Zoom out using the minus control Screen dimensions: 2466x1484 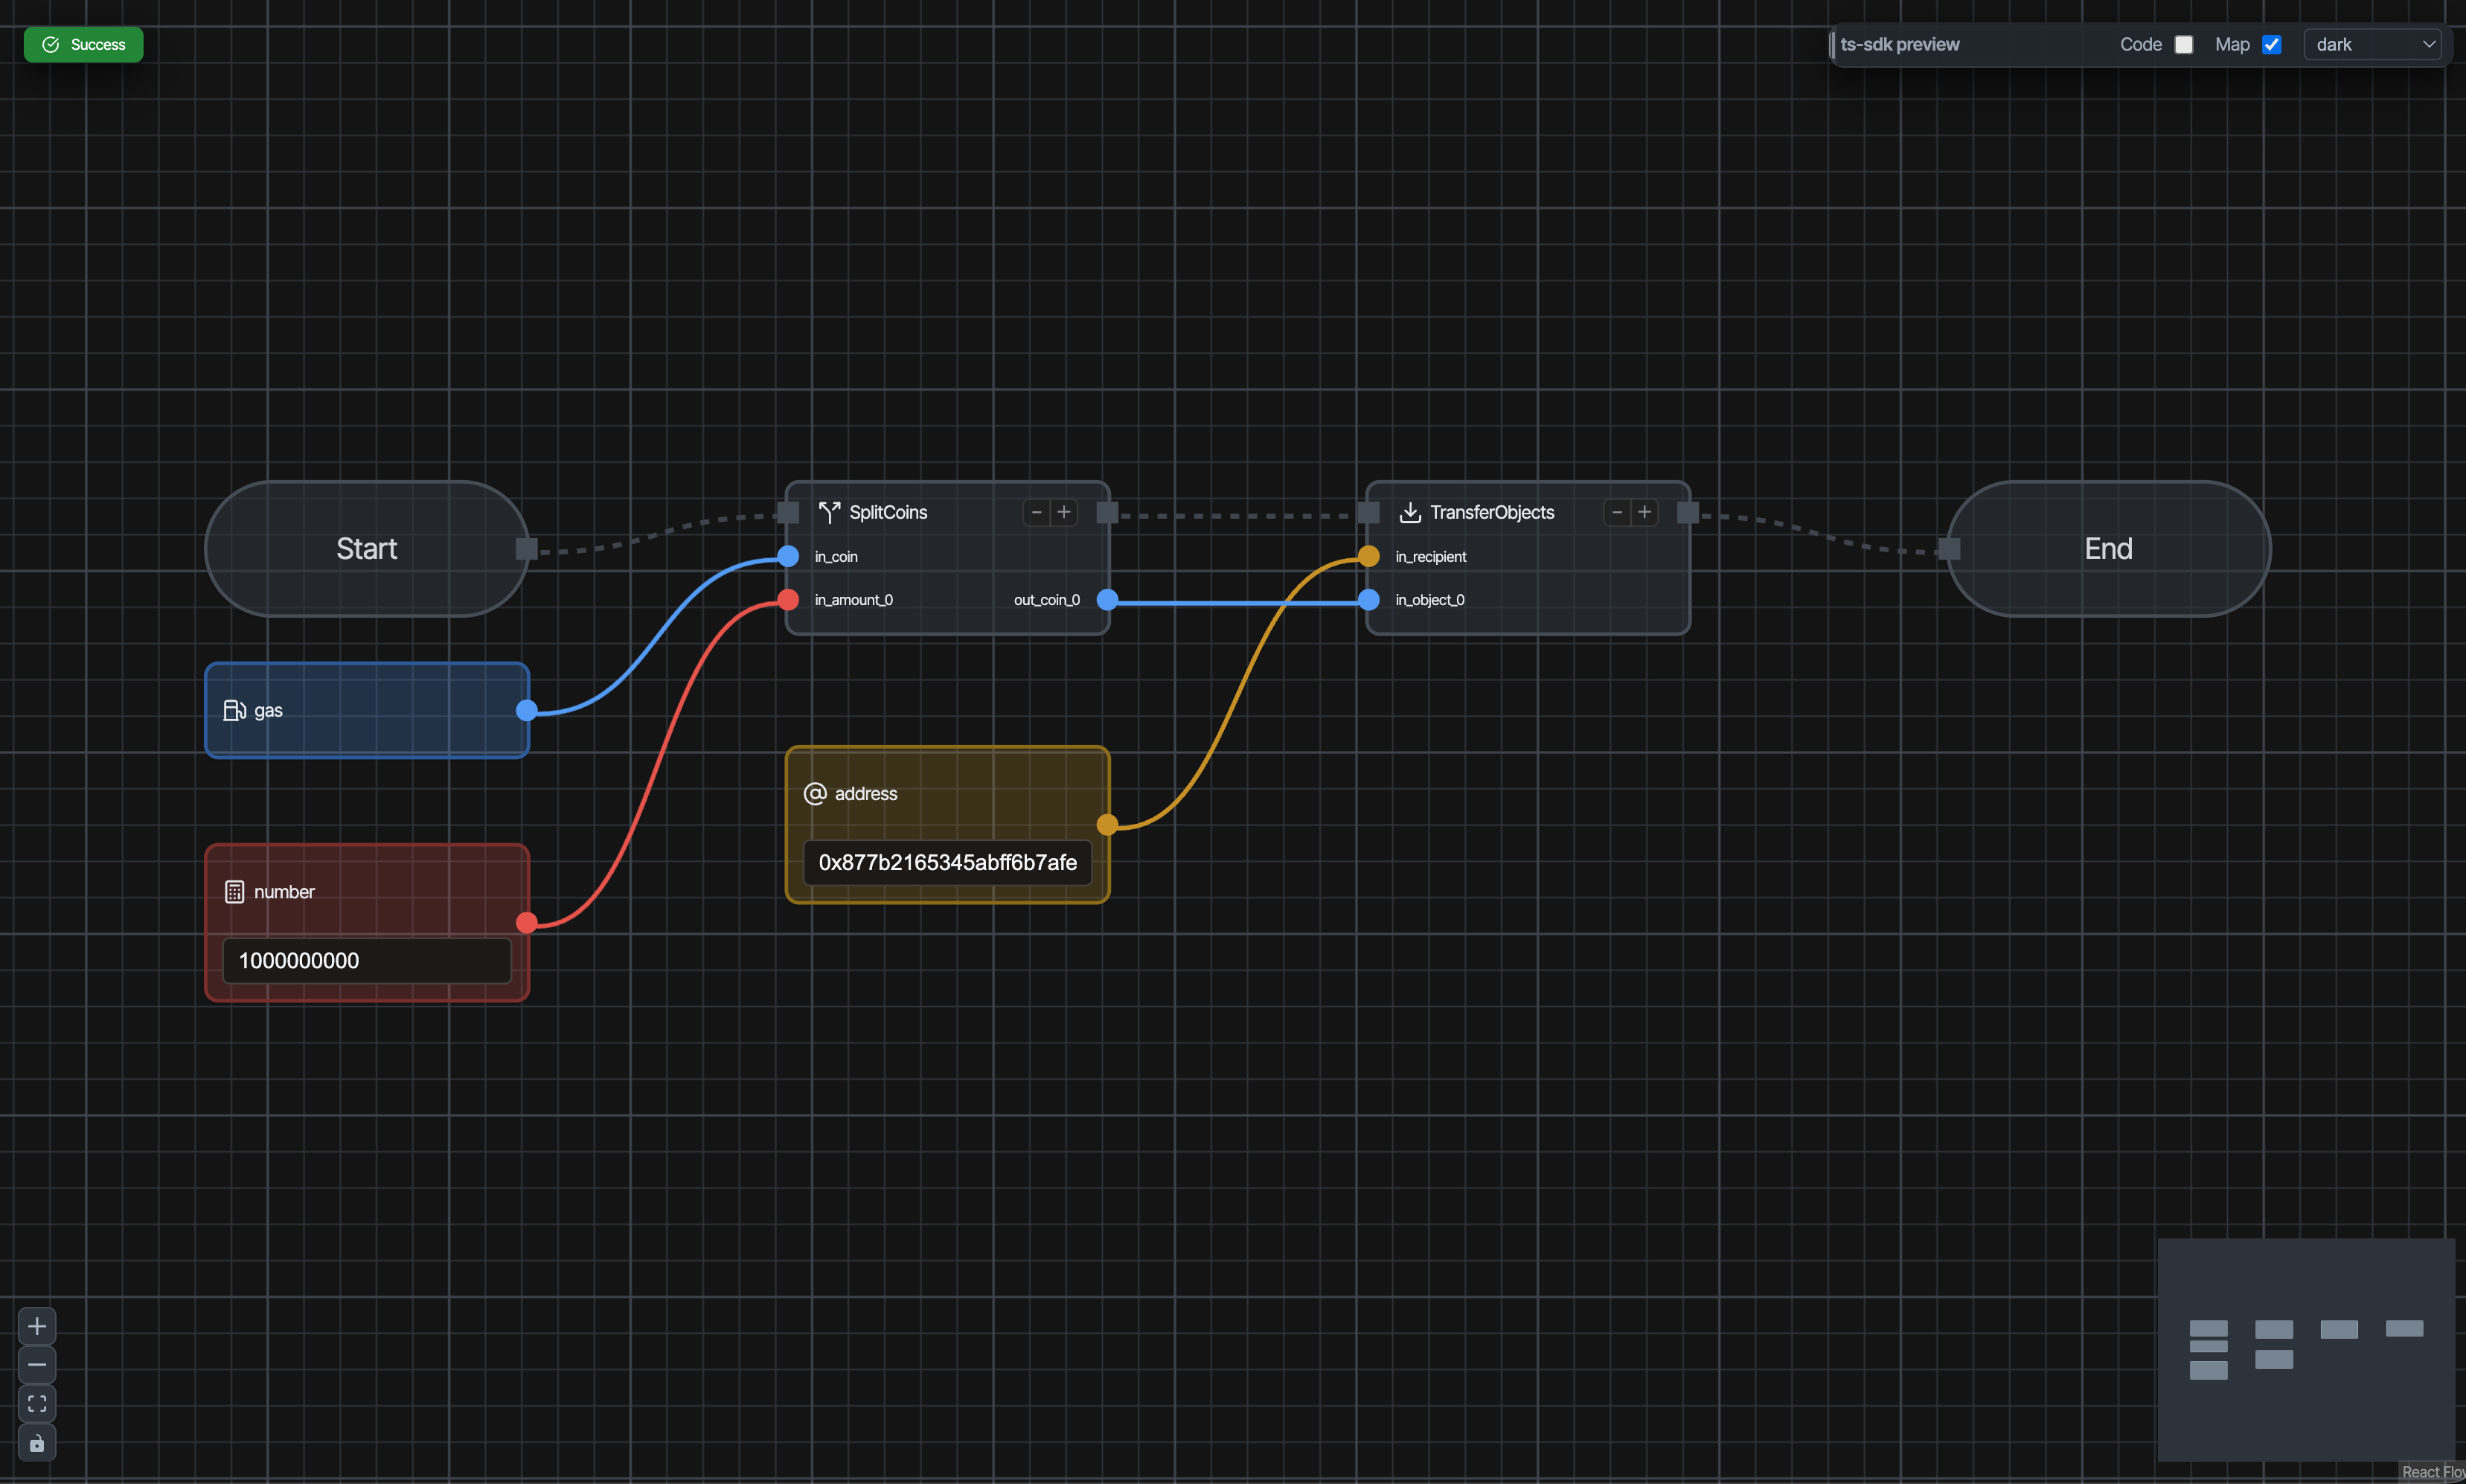point(37,1364)
